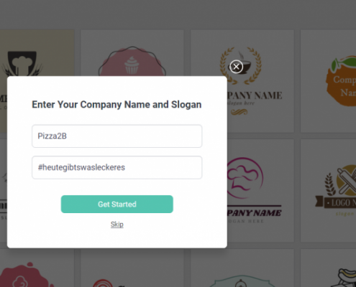Click the wheat sprig icon on banner logo

point(330,184)
